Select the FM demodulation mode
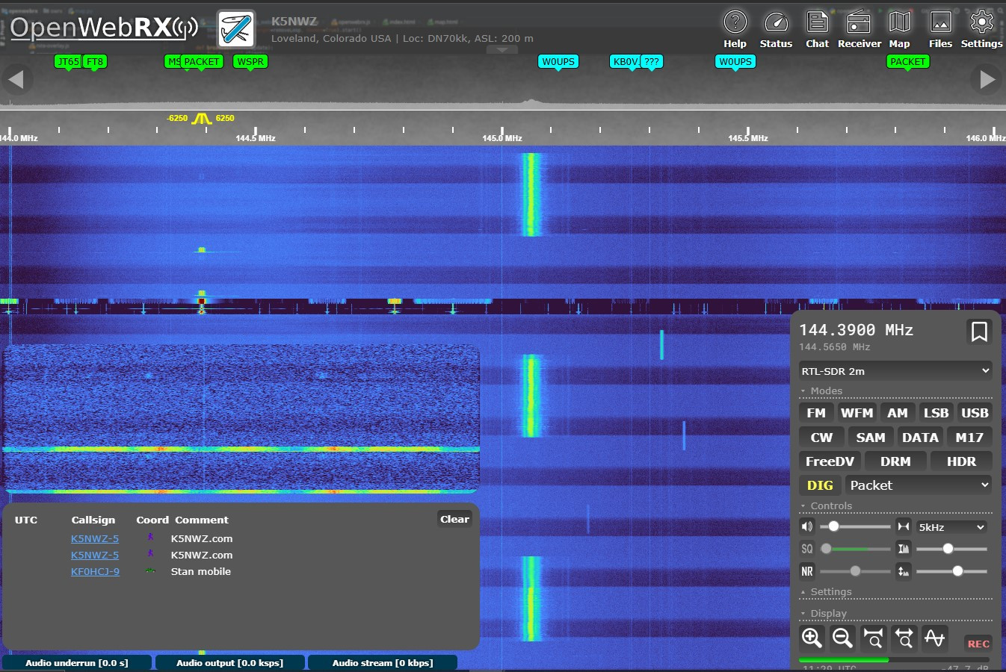The image size is (1006, 672). pos(816,413)
